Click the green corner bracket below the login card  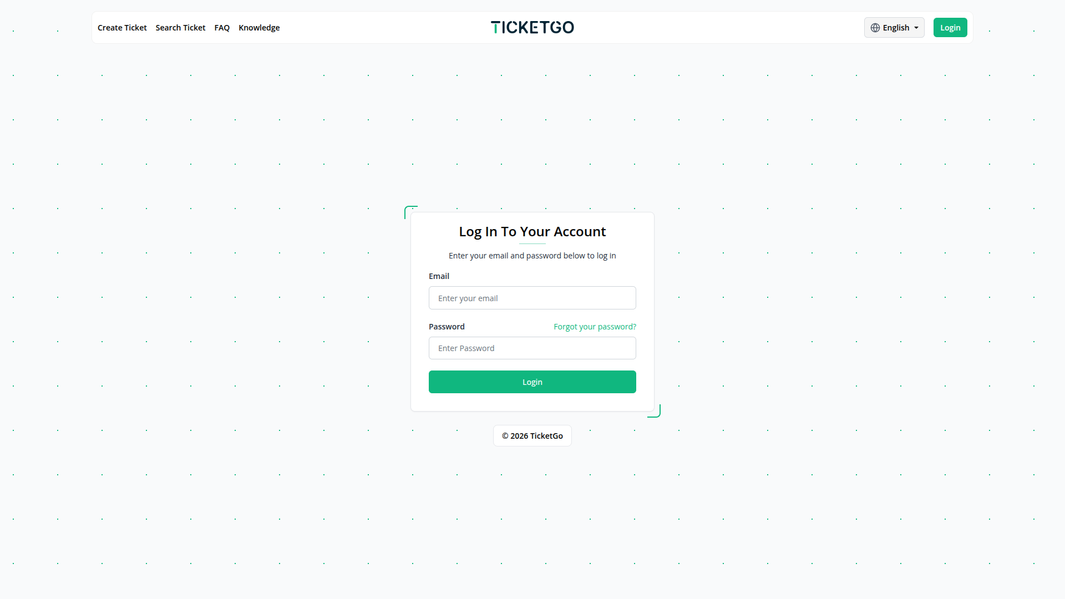657,414
